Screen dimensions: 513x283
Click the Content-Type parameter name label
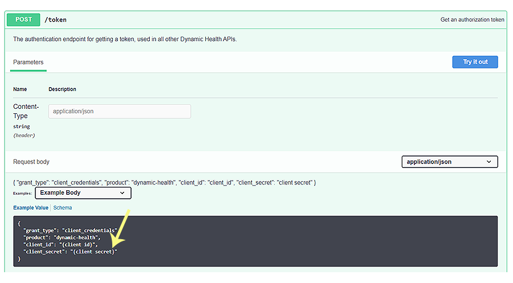pos(26,111)
